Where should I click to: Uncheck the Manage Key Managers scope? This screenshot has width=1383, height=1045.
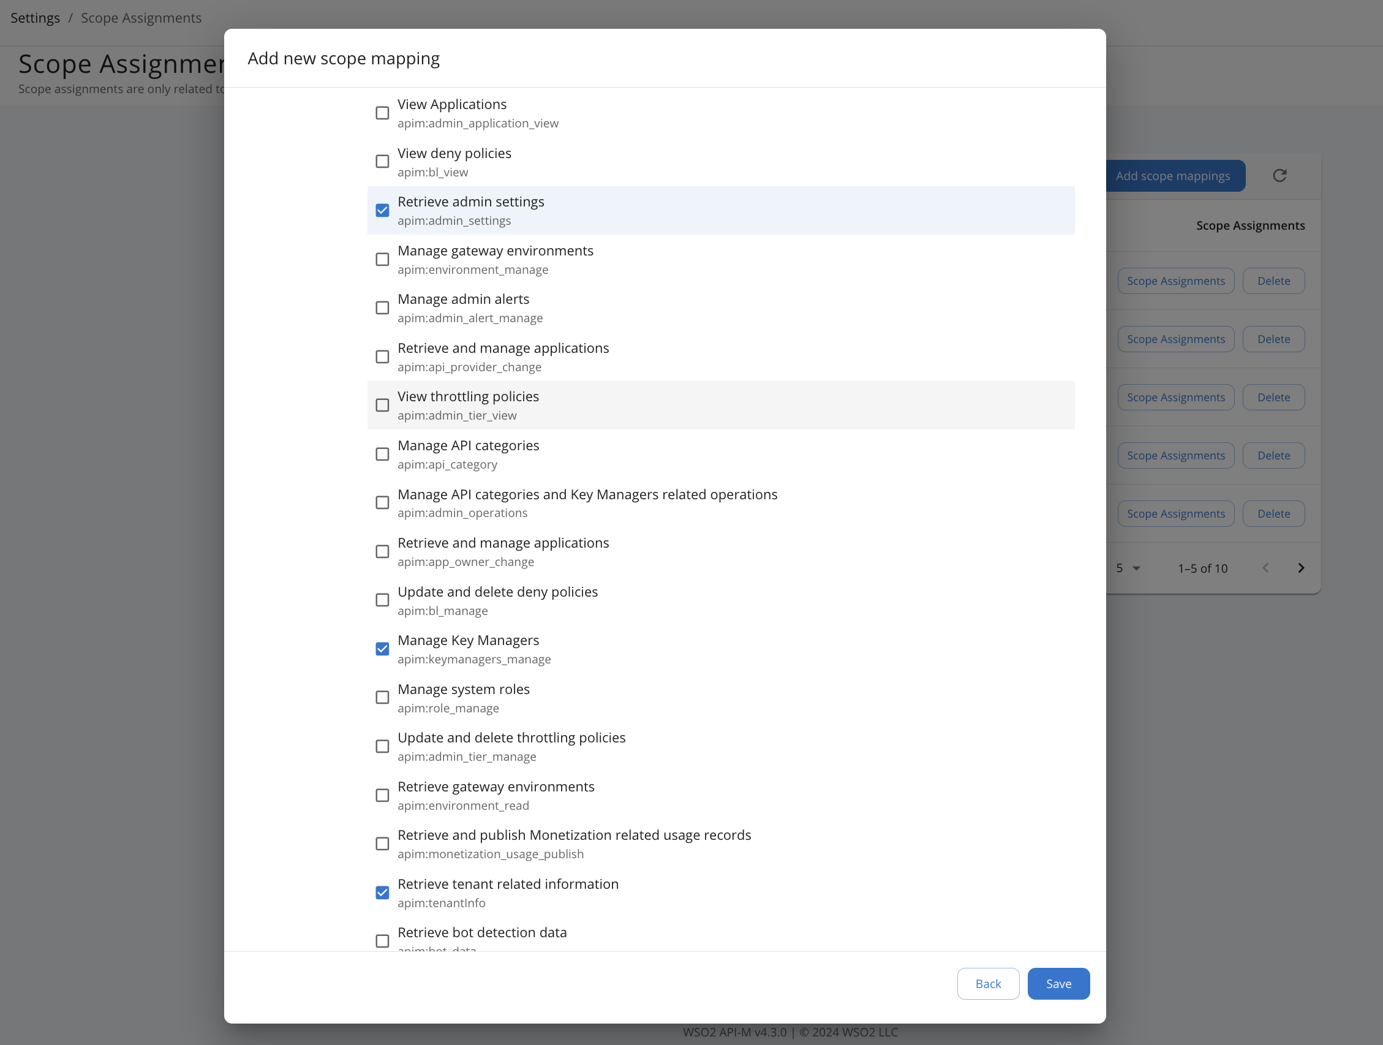382,649
